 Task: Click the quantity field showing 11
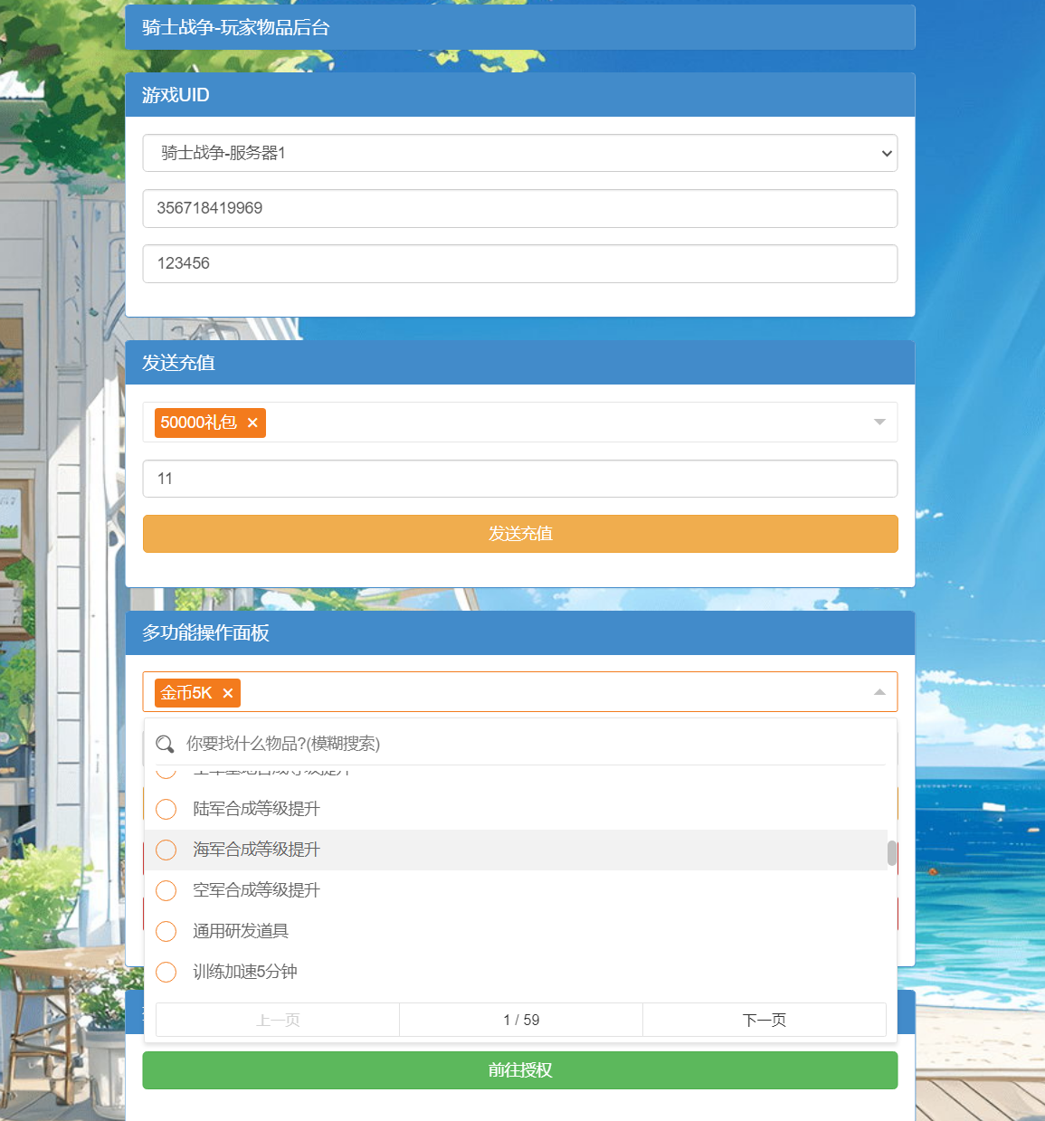(x=519, y=479)
